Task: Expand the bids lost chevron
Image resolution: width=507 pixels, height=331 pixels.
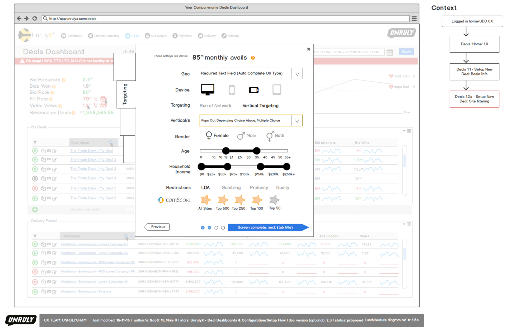Action: coord(414,76)
